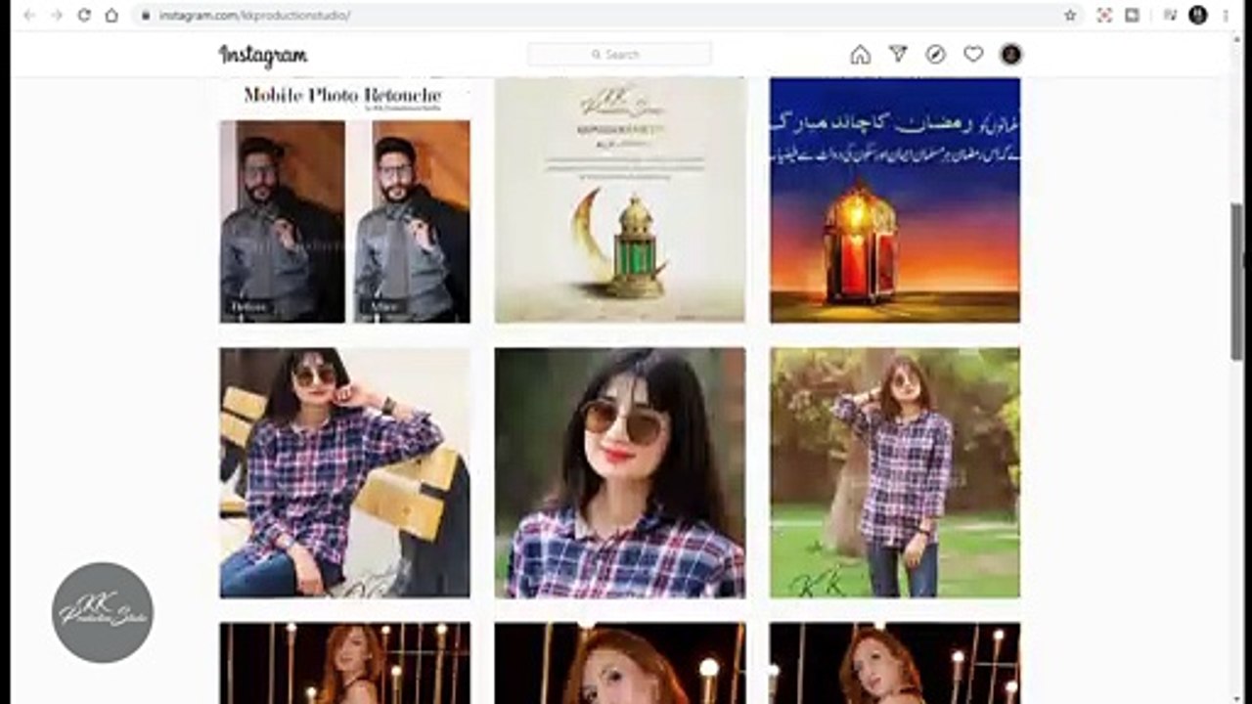Open the Activity heart icon
Screen dimensions: 1252x704
tap(973, 55)
